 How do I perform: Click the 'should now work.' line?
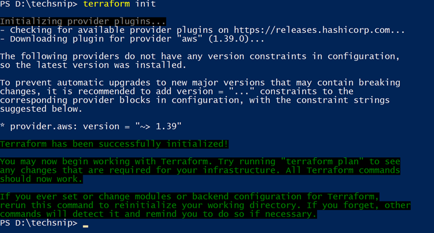click(41, 179)
